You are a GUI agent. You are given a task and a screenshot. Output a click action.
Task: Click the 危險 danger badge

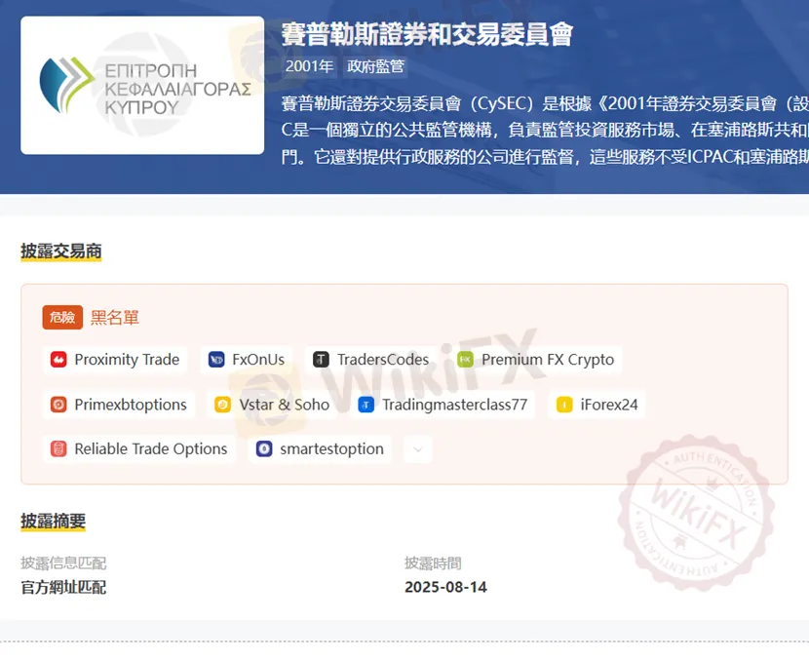point(62,317)
